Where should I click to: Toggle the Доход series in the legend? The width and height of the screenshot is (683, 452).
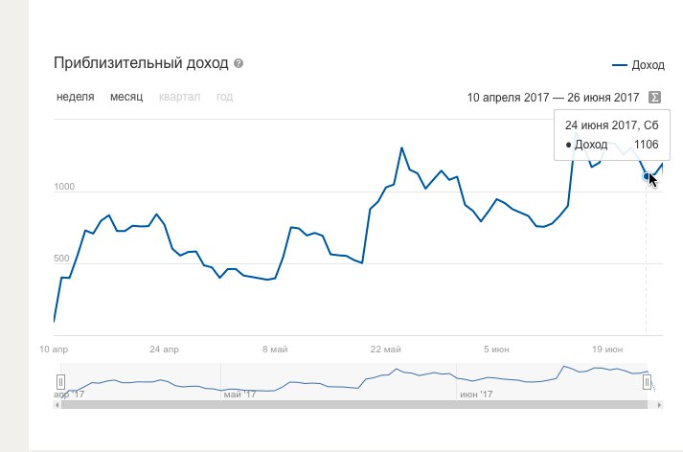pos(638,65)
